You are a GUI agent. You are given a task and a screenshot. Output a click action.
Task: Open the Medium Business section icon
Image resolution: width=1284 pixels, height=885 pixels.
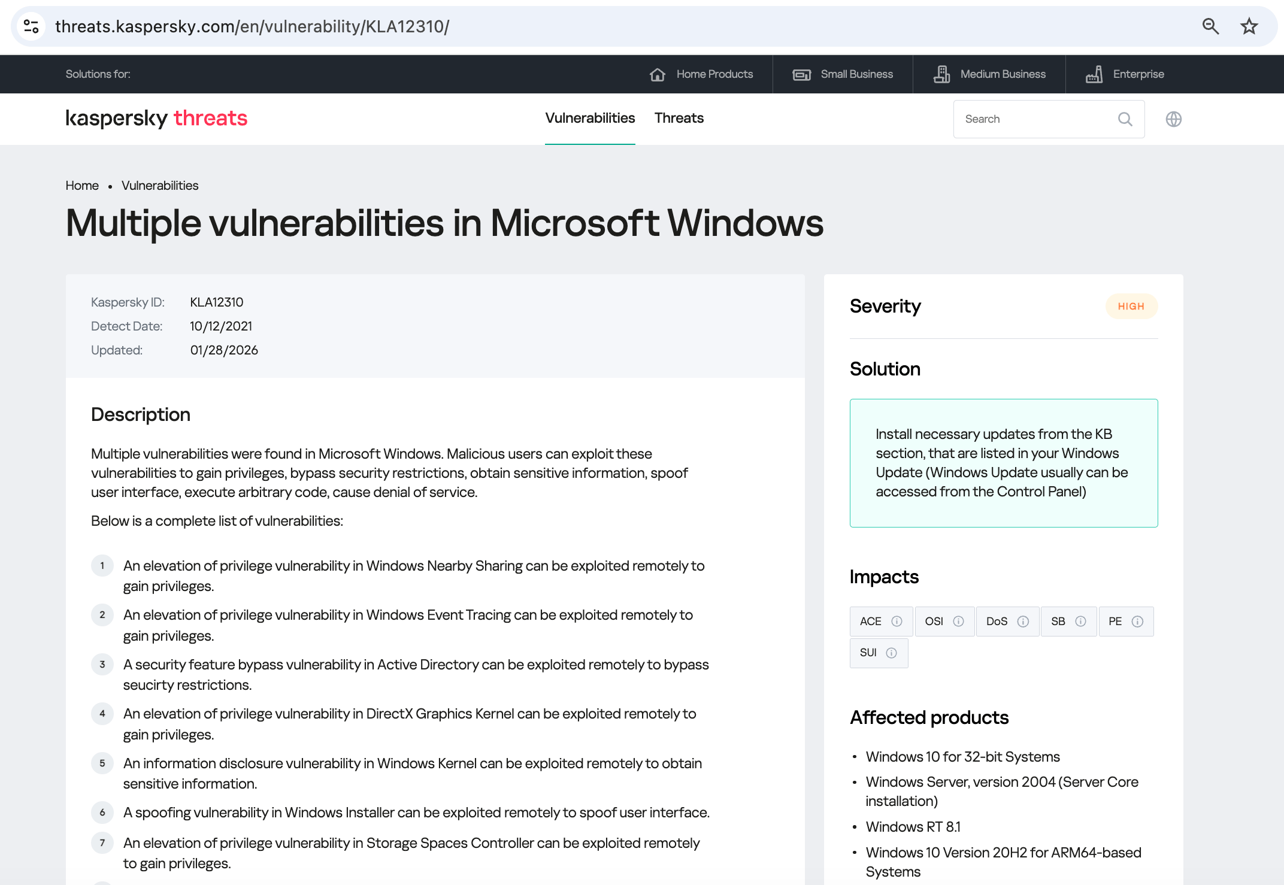click(x=941, y=74)
